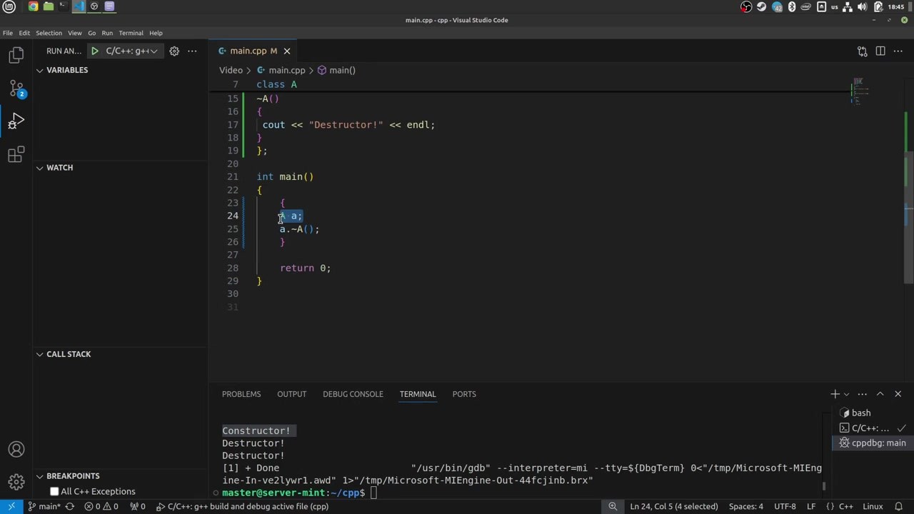Switch to the PROBLEMS panel tab
Viewport: 914px width, 514px height.
[241, 394]
